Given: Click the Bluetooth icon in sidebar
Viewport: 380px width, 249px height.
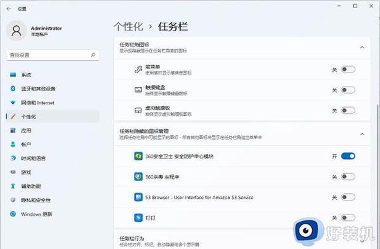Looking at the screenshot, I should 13,89.
